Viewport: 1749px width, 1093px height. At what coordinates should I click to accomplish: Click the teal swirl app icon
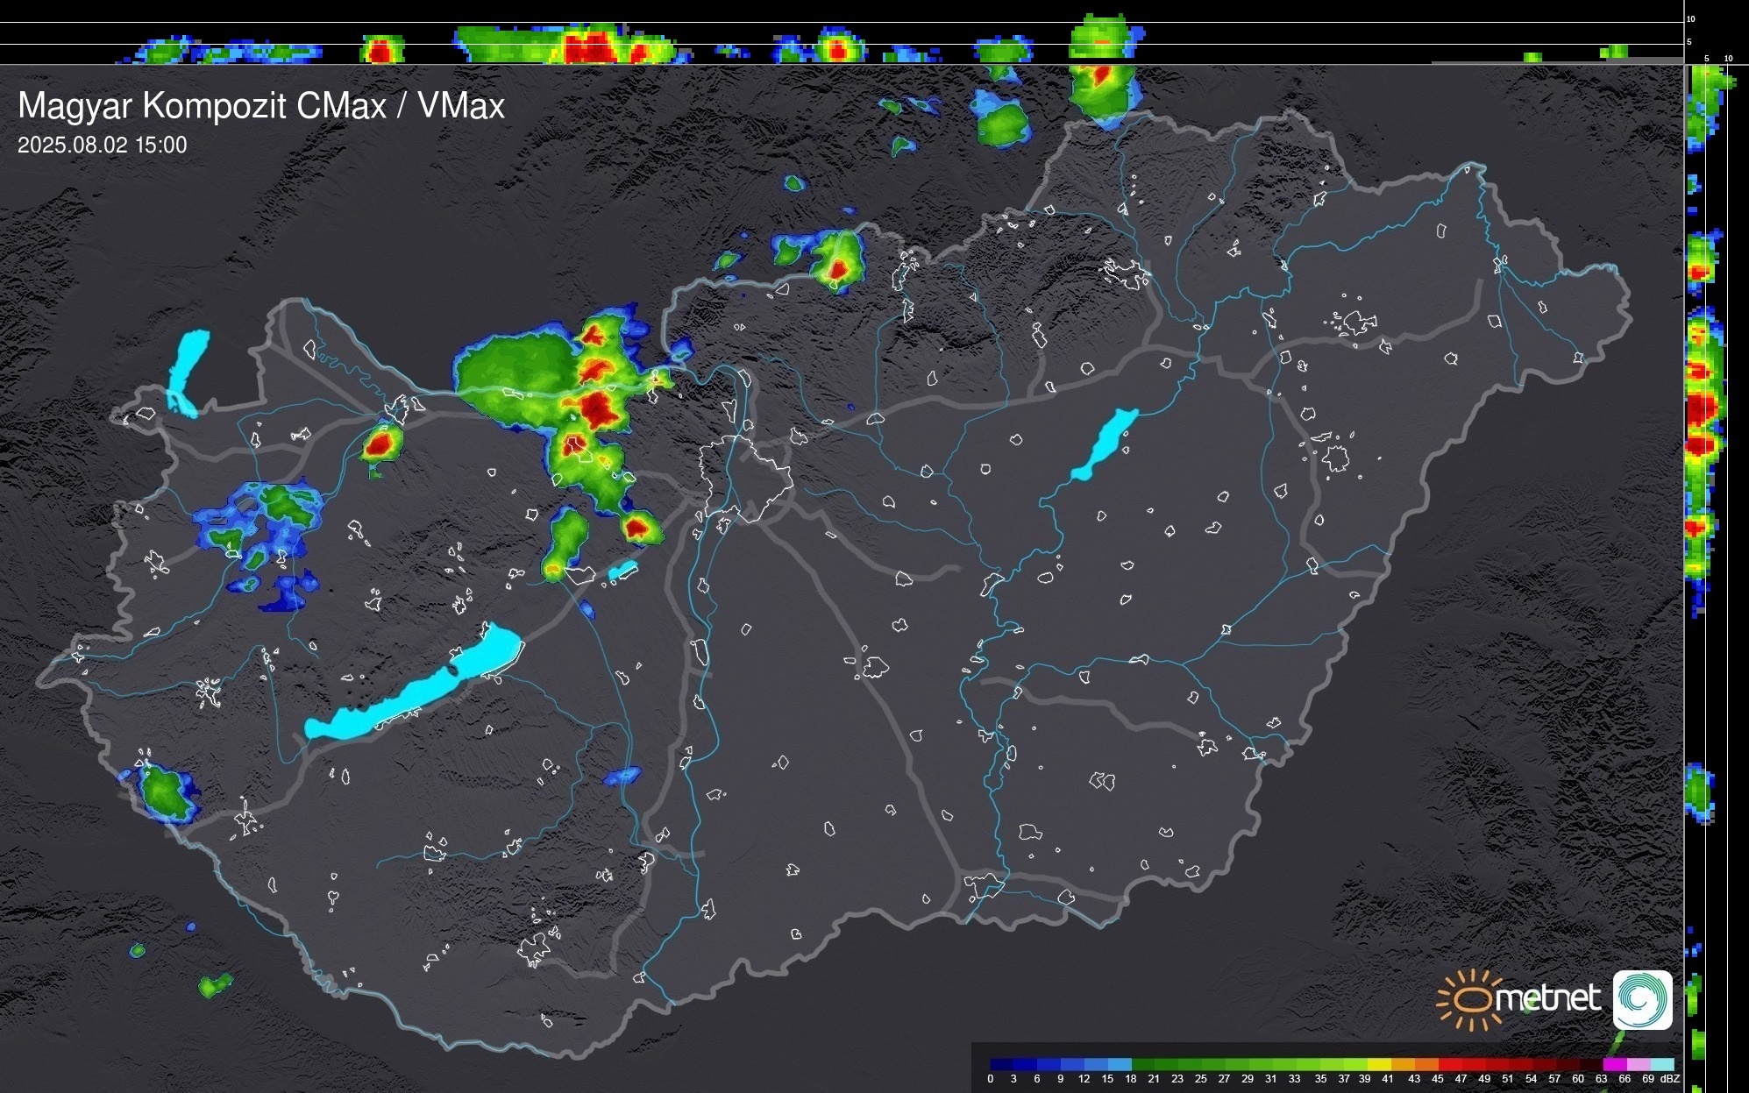[1642, 999]
